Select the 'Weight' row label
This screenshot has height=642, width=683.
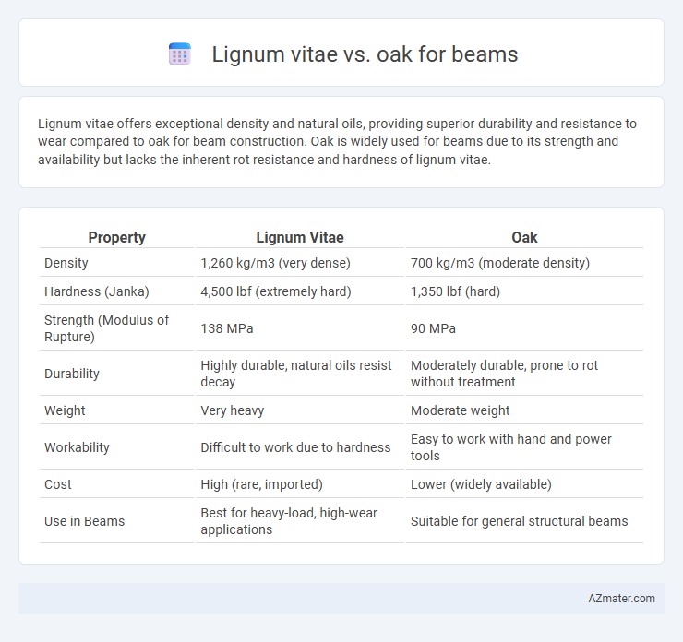[65, 410]
